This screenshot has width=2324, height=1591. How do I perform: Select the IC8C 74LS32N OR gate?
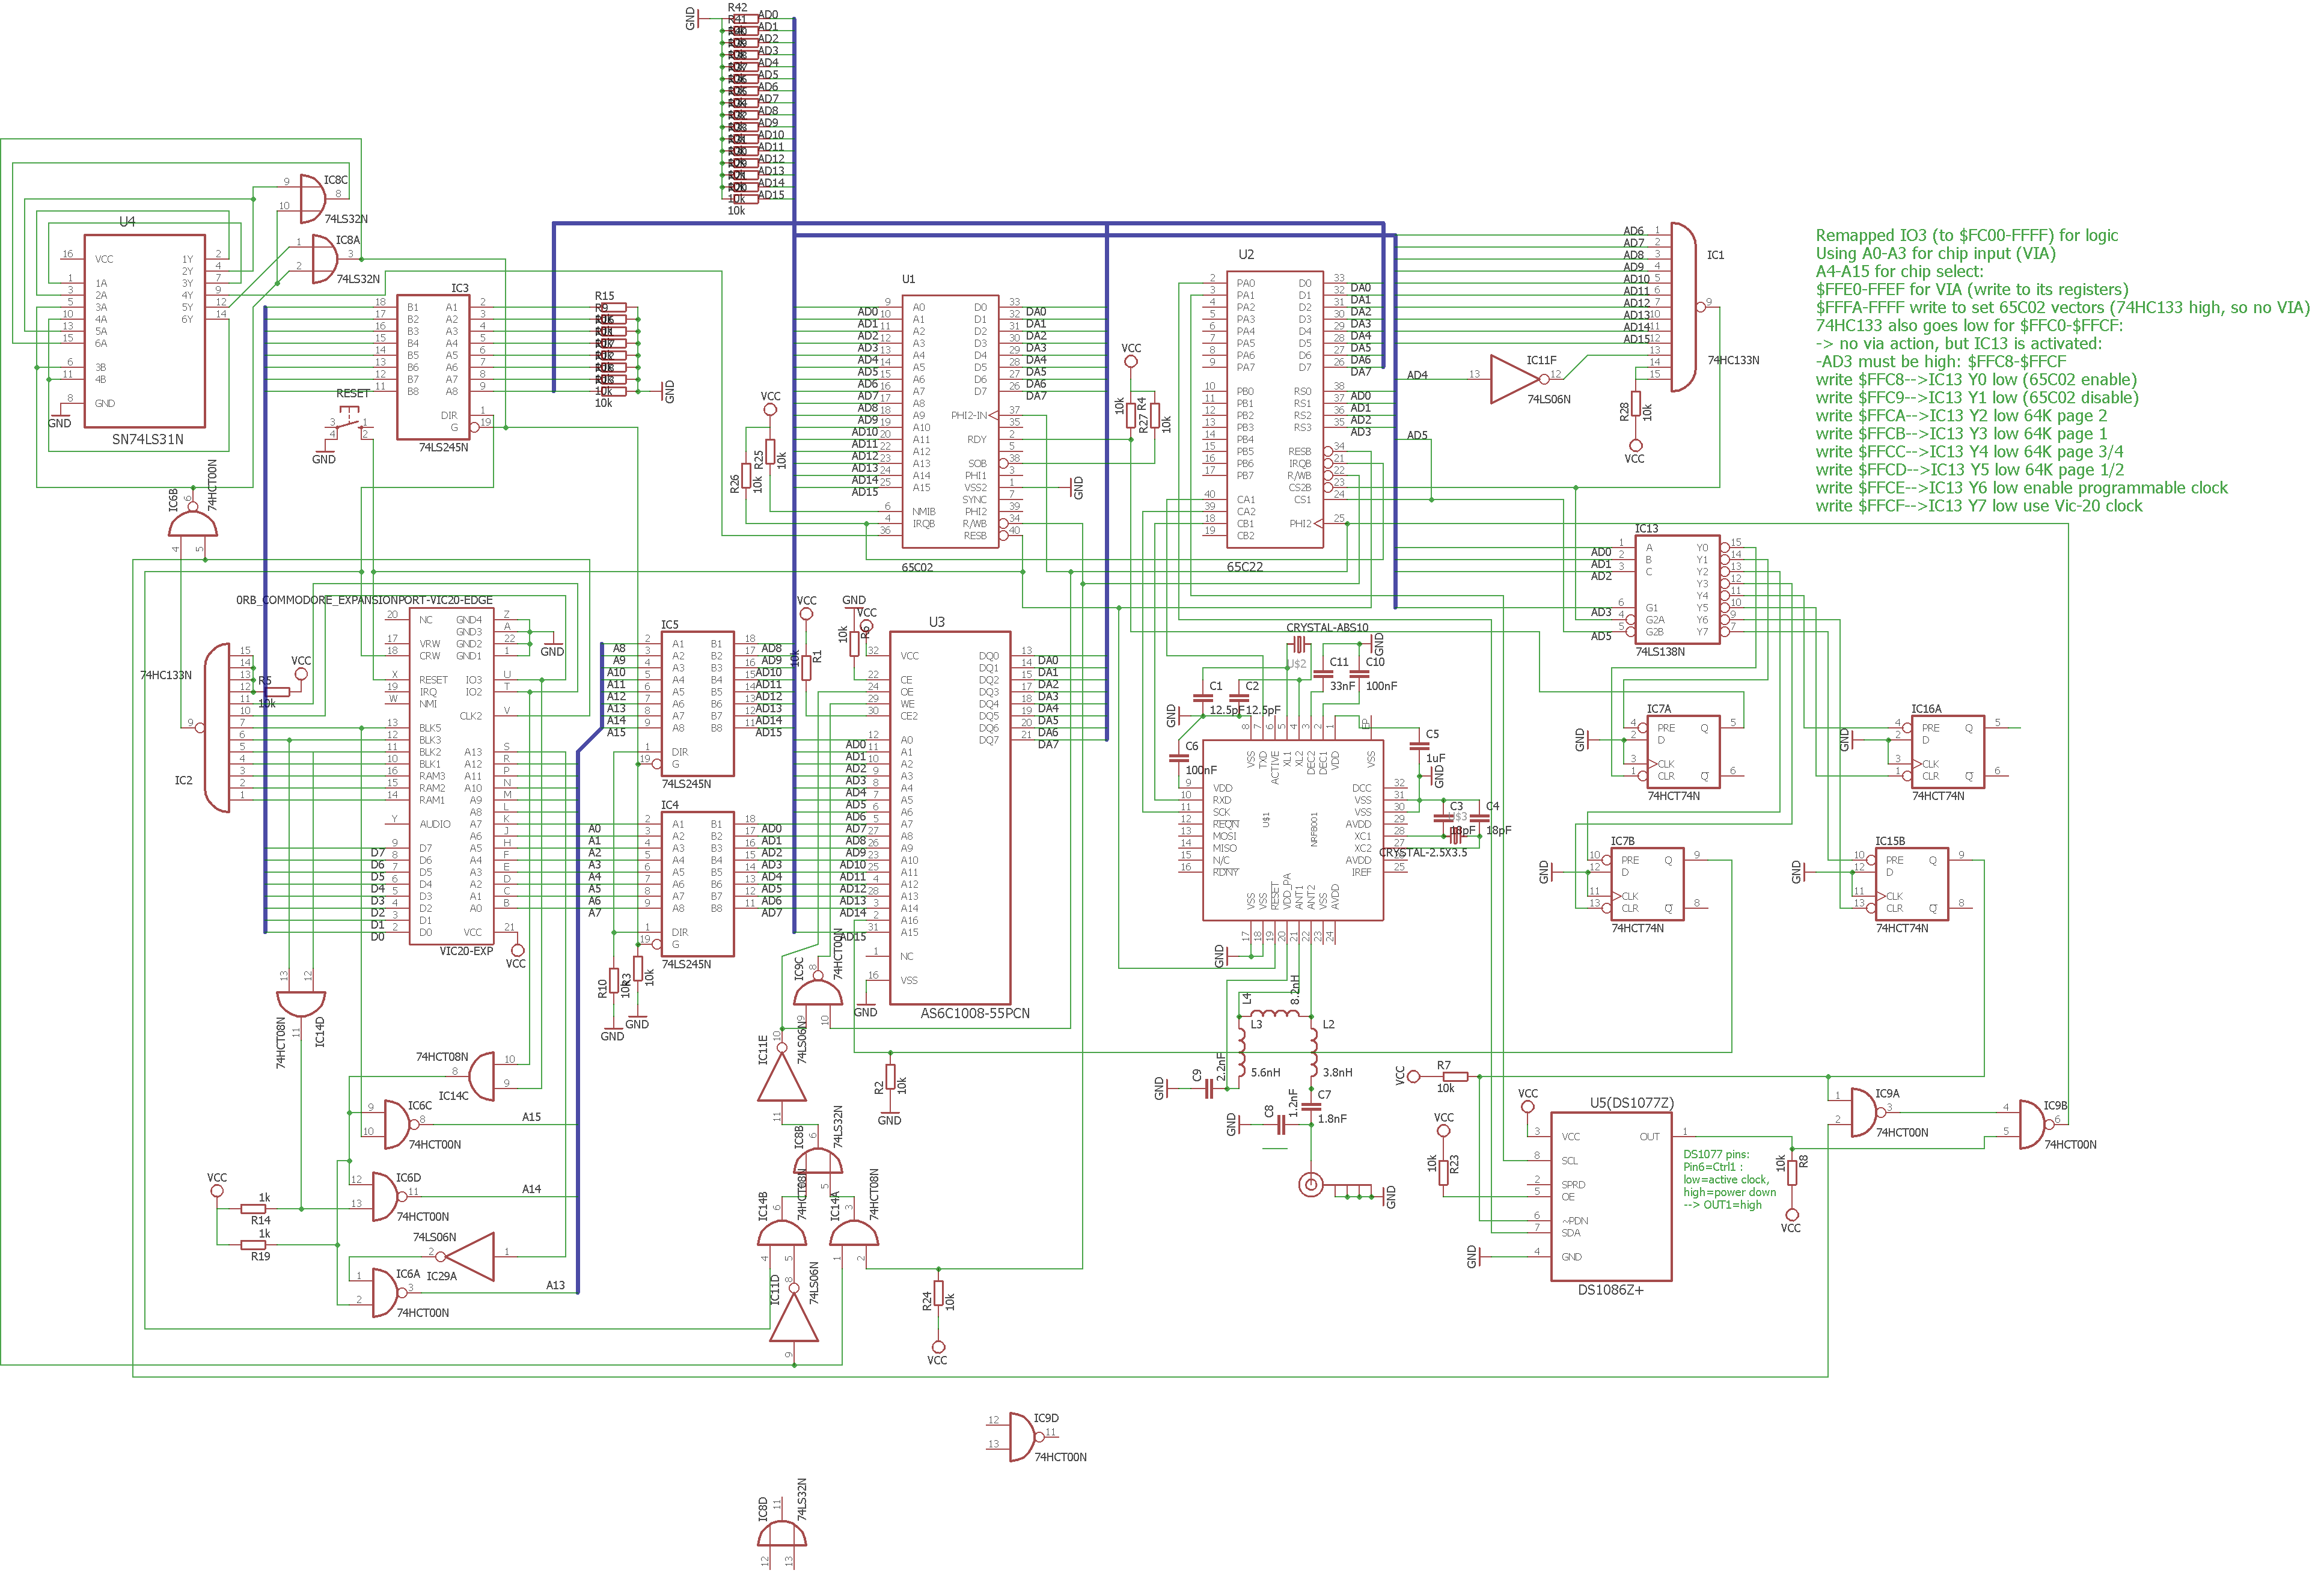coord(313,198)
